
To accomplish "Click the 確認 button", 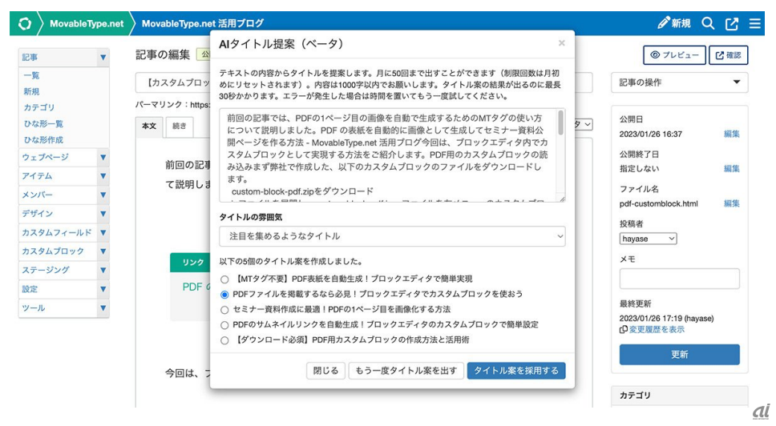I will click(728, 55).
